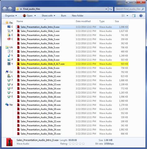Expand the address bar history dropdown

click(x=106, y=9)
